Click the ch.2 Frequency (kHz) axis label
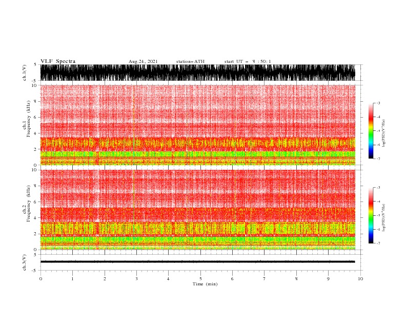Image resolution: width=406 pixels, height=313 pixels. click(x=27, y=204)
